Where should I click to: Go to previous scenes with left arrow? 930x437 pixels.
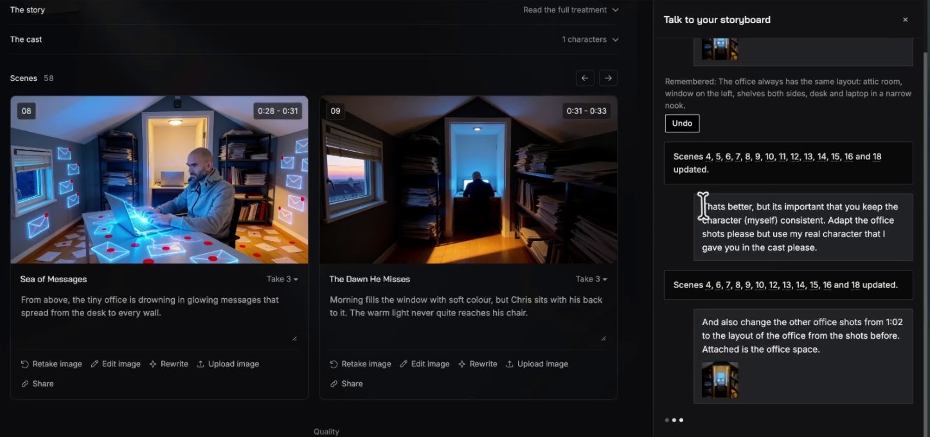coord(585,78)
